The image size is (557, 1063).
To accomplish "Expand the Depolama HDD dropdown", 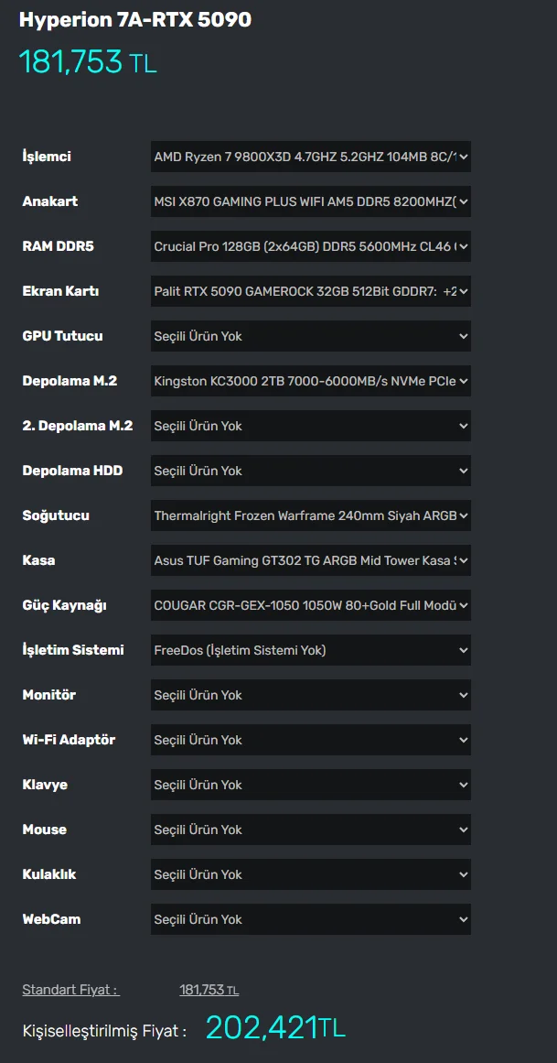I will 310,471.
